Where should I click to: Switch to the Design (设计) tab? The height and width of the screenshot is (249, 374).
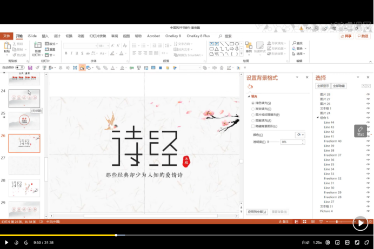pos(57,36)
